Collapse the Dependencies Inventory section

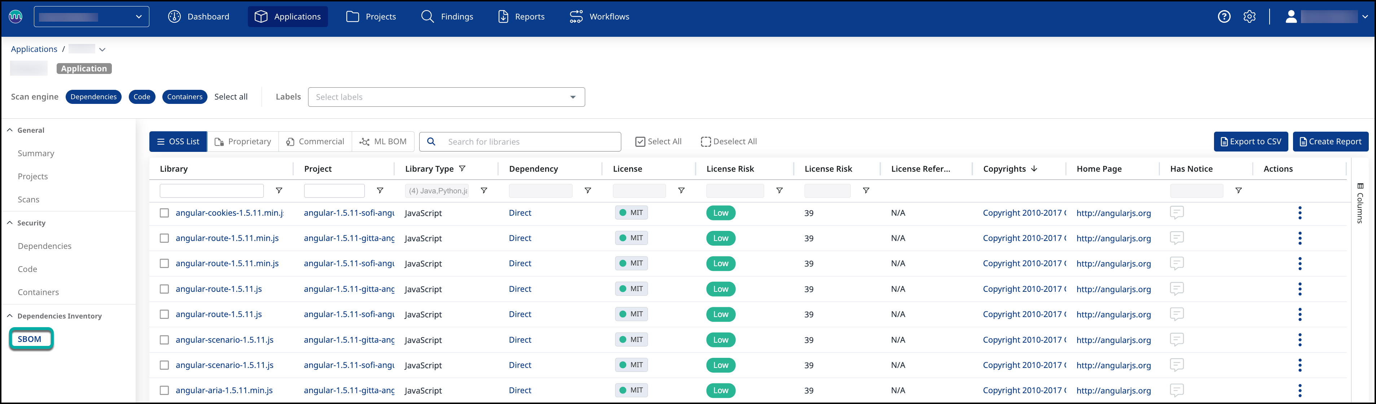coord(10,315)
